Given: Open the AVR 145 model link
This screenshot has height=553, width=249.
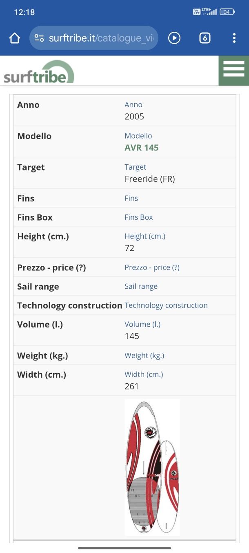Looking at the screenshot, I should [141, 148].
